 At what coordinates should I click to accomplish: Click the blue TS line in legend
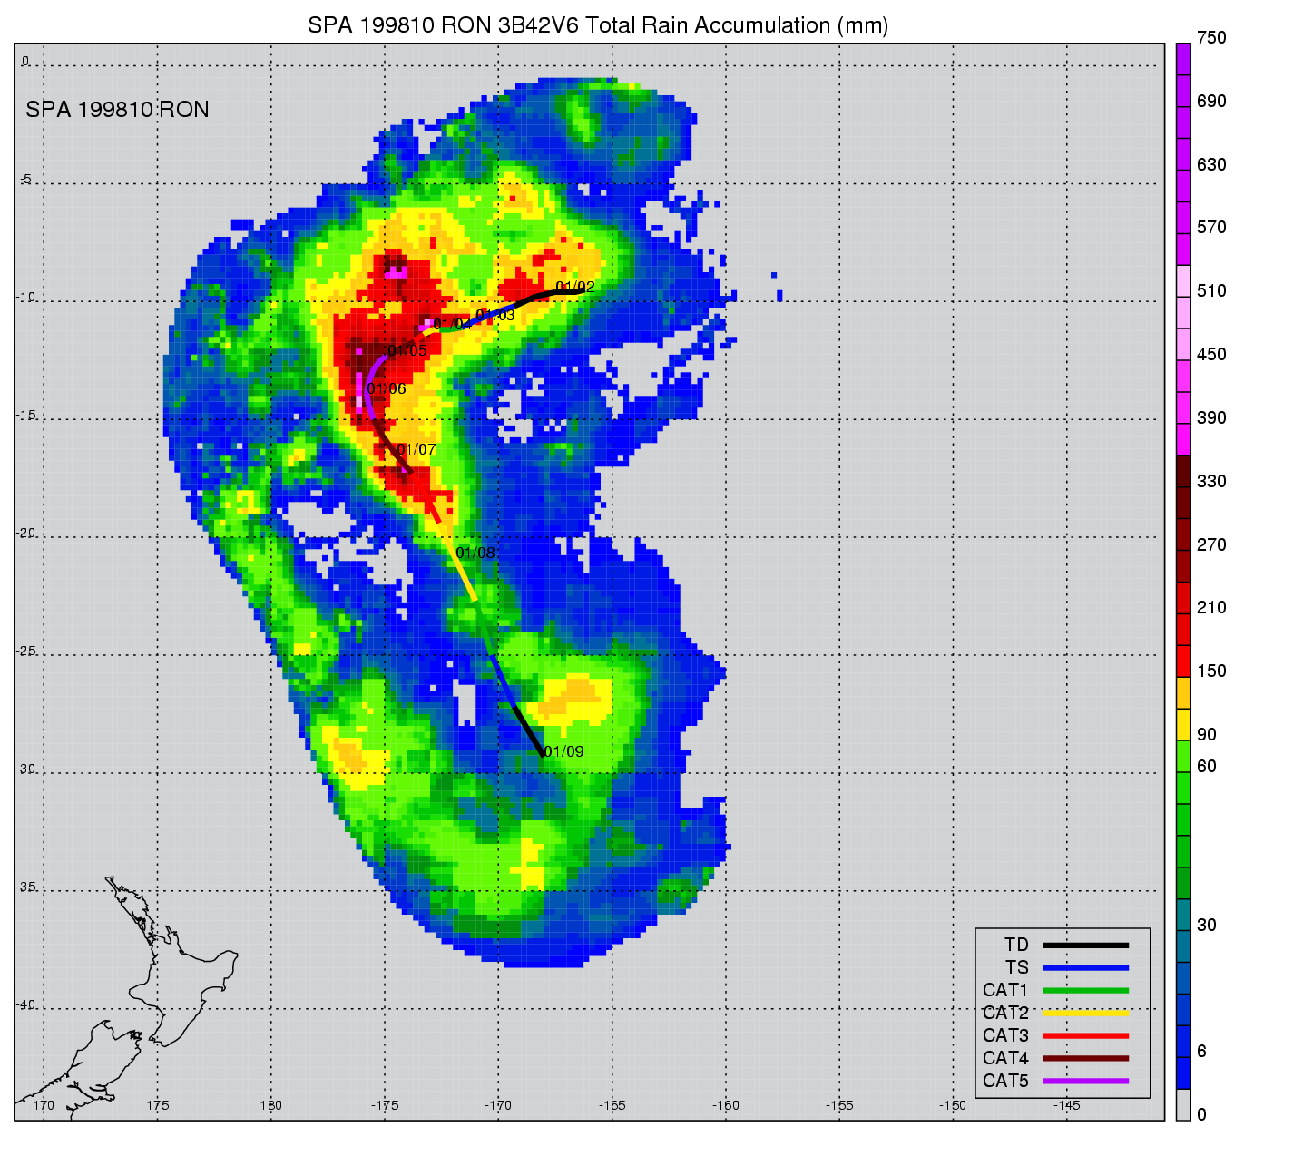coord(1085,967)
